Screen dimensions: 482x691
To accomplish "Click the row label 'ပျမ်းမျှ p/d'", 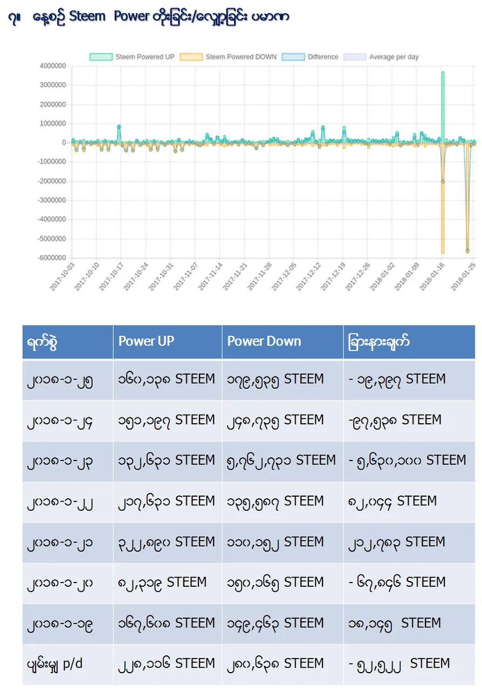I will [x=67, y=665].
